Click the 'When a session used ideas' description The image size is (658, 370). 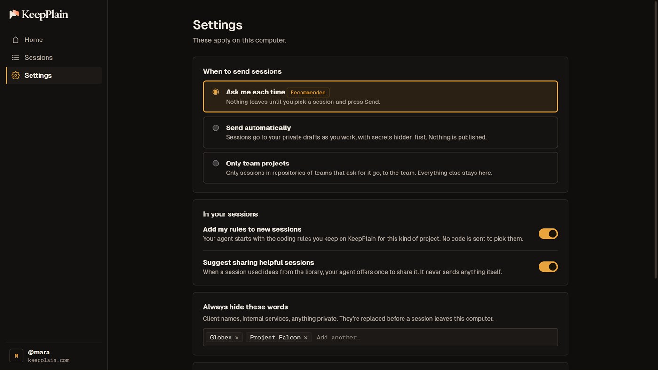352,272
